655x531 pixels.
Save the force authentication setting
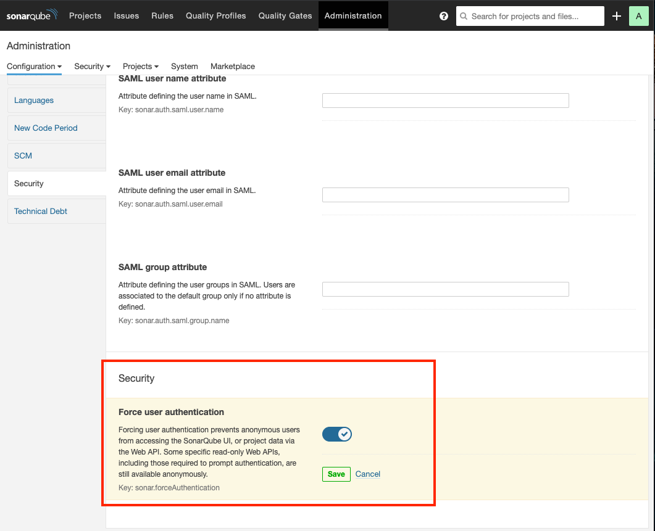click(336, 474)
